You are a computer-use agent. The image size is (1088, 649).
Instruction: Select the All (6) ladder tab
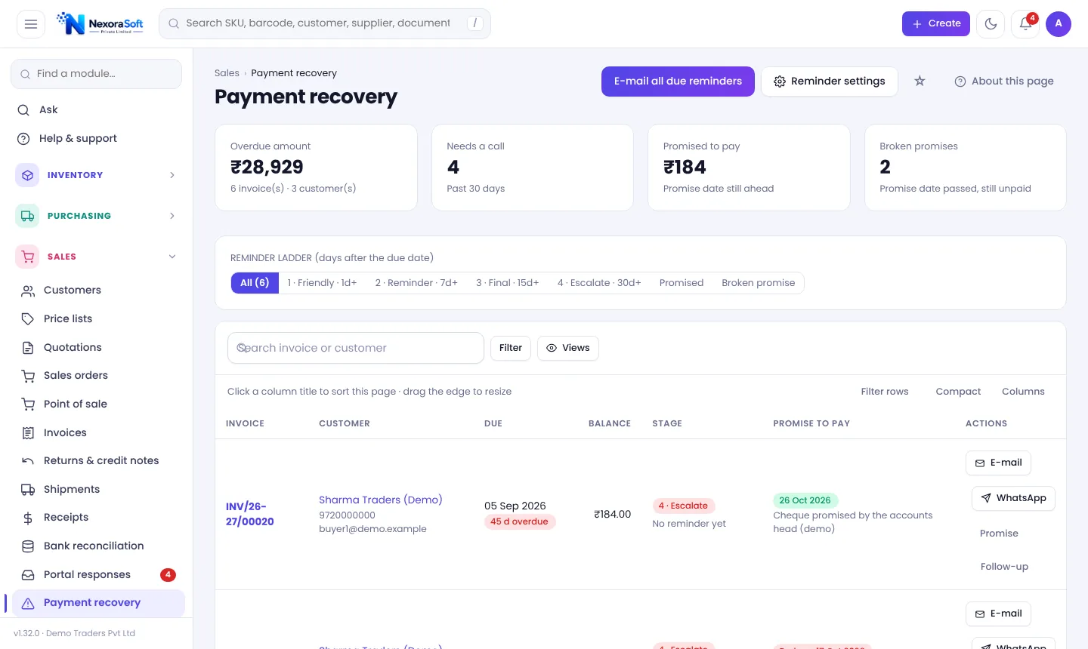(x=255, y=283)
